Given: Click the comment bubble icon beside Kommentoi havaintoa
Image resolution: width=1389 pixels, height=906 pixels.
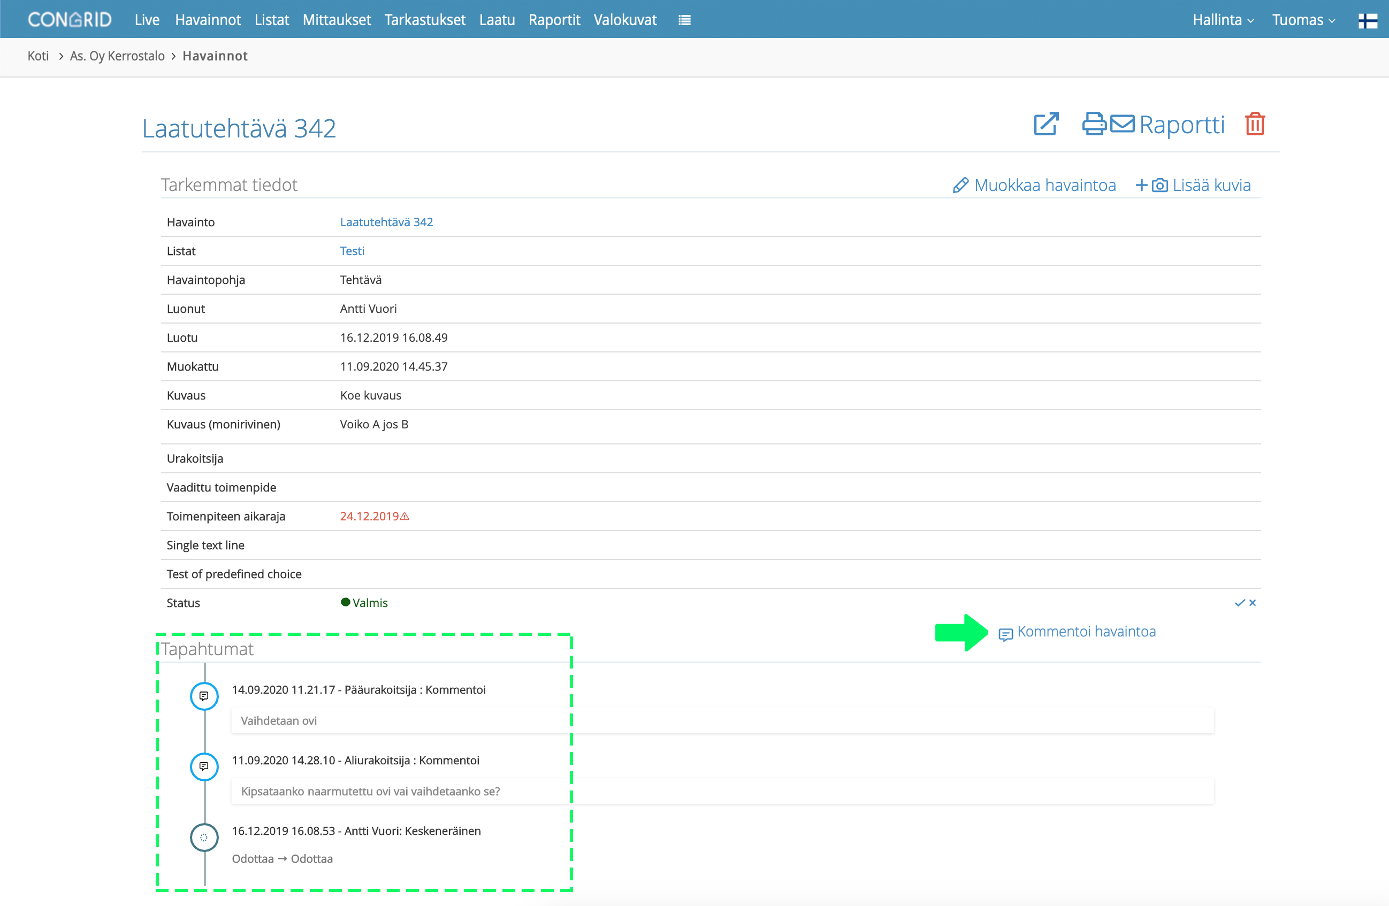Looking at the screenshot, I should pos(1005,634).
